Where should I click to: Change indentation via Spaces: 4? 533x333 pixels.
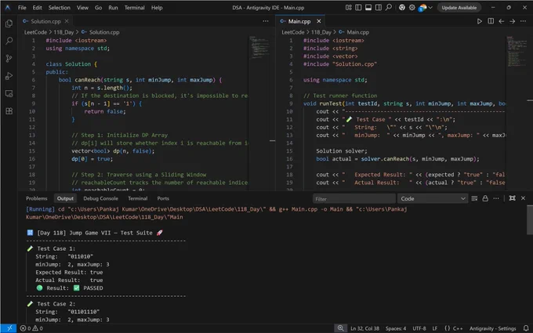(x=396, y=328)
